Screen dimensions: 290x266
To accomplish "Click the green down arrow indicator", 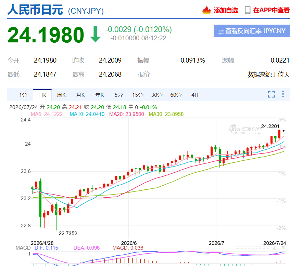I will coord(95,34).
